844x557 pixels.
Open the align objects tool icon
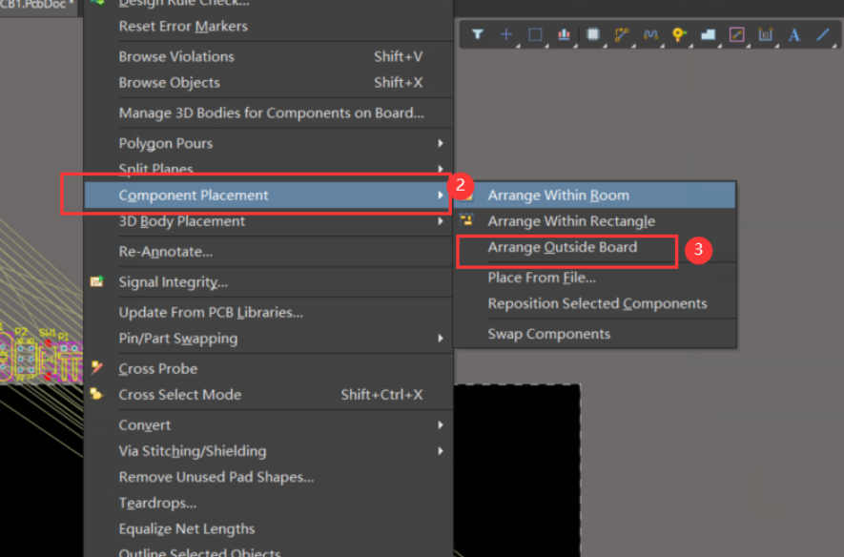click(x=565, y=35)
